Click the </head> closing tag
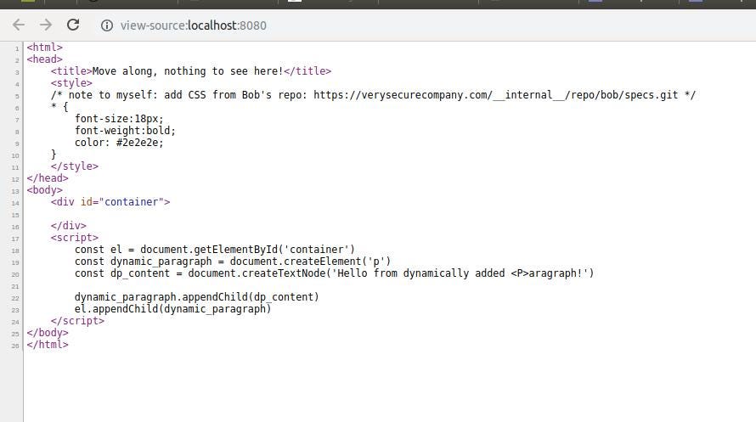756x422 pixels. click(x=48, y=178)
